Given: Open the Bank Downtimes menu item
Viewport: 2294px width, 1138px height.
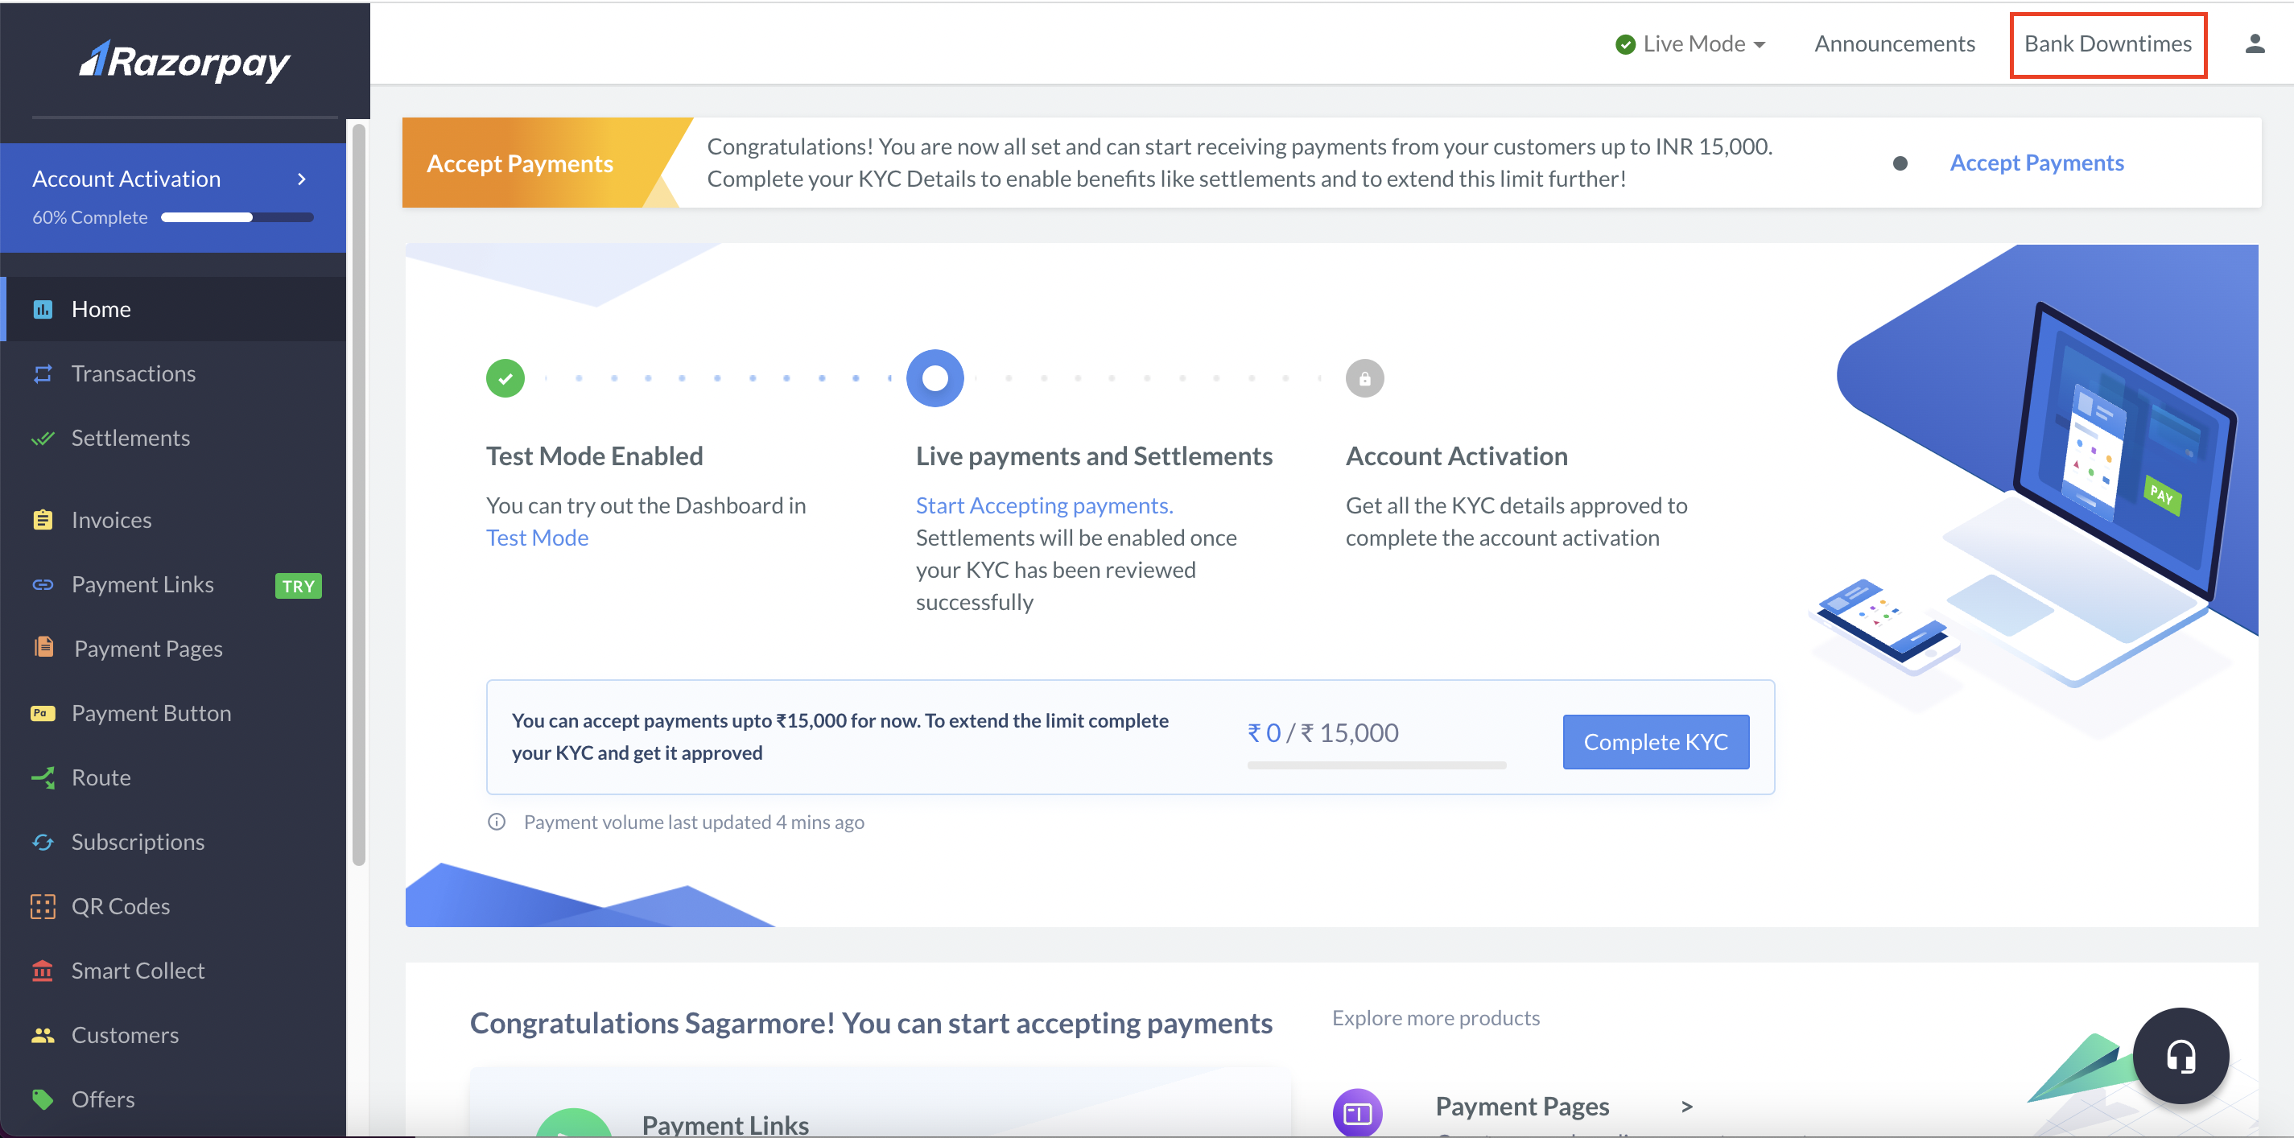Looking at the screenshot, I should click(2108, 43).
